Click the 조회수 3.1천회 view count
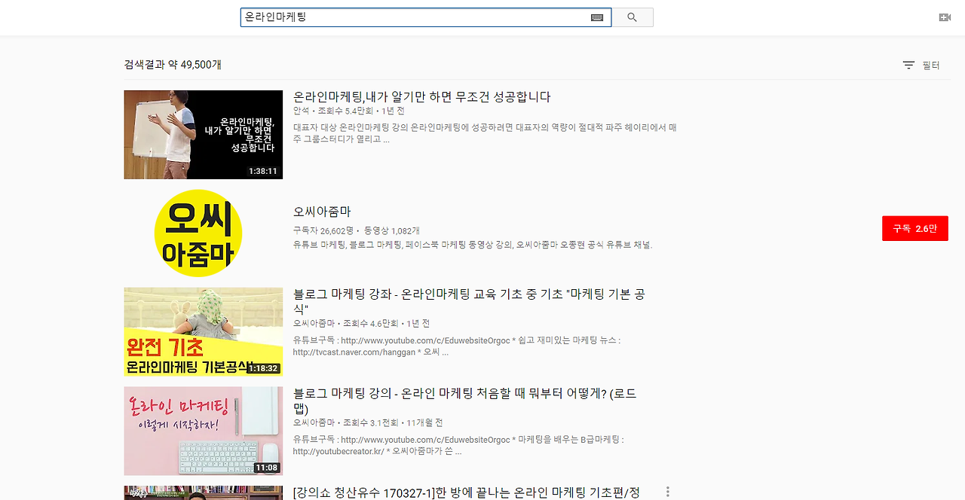This screenshot has height=500, width=965. coord(370,422)
